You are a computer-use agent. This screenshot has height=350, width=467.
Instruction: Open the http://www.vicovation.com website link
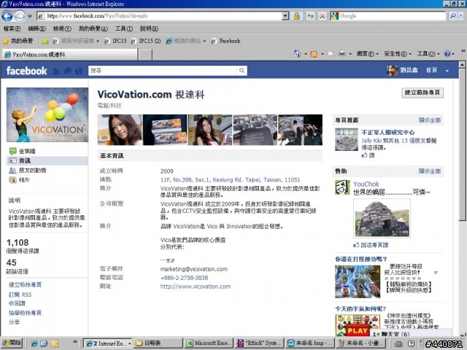click(196, 287)
